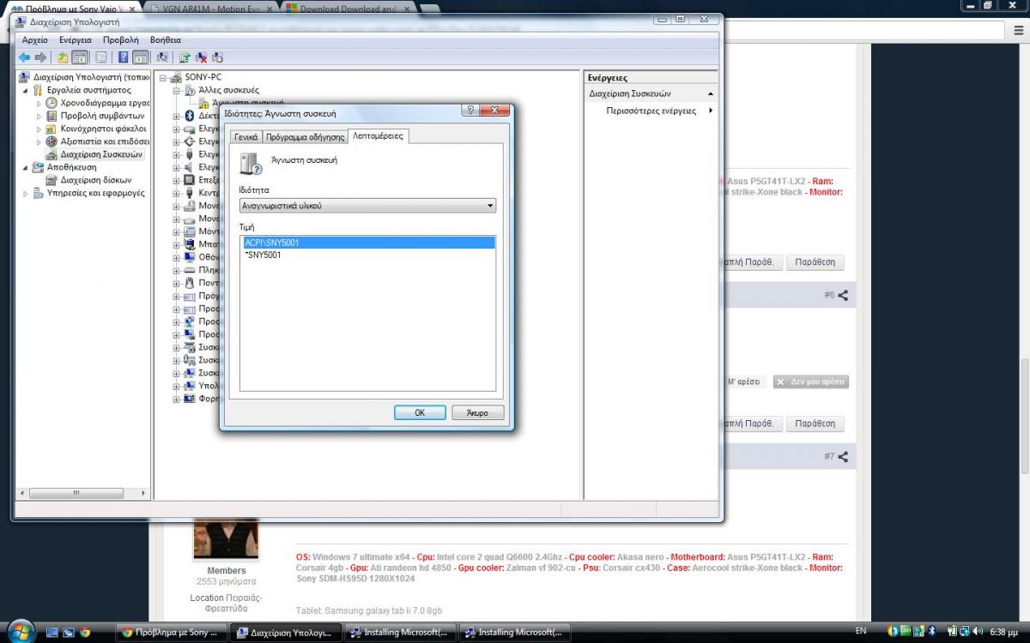The image size is (1030, 643).
Task: Click Update driver software toolbar icon
Action: click(185, 57)
